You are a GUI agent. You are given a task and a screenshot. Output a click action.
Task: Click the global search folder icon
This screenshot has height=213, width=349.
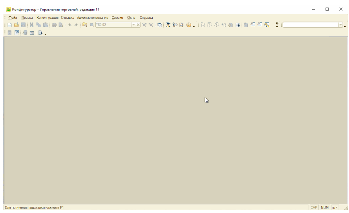tap(85, 25)
